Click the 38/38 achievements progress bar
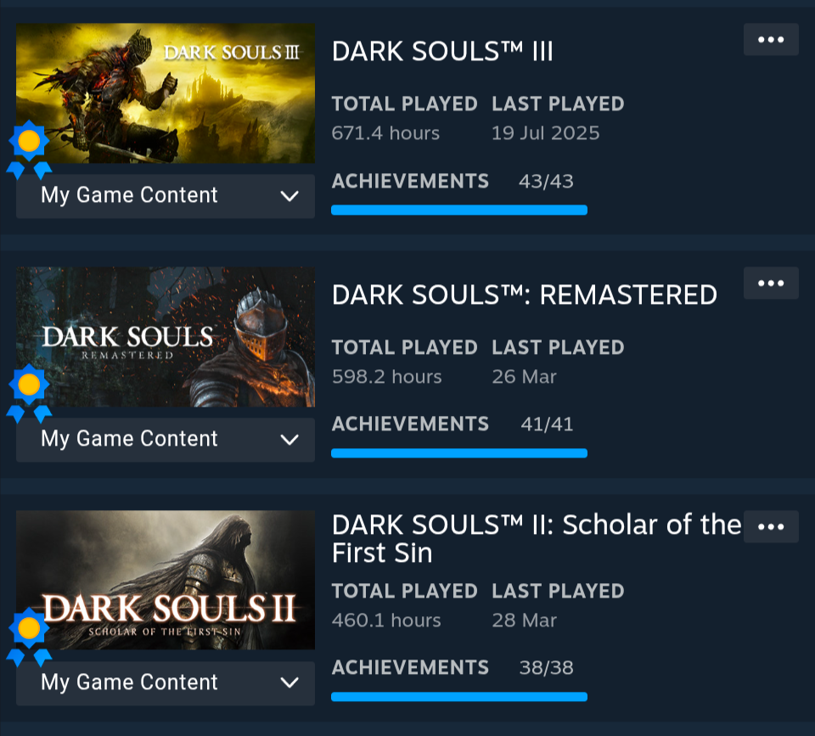The height and width of the screenshot is (736, 815). point(458,697)
